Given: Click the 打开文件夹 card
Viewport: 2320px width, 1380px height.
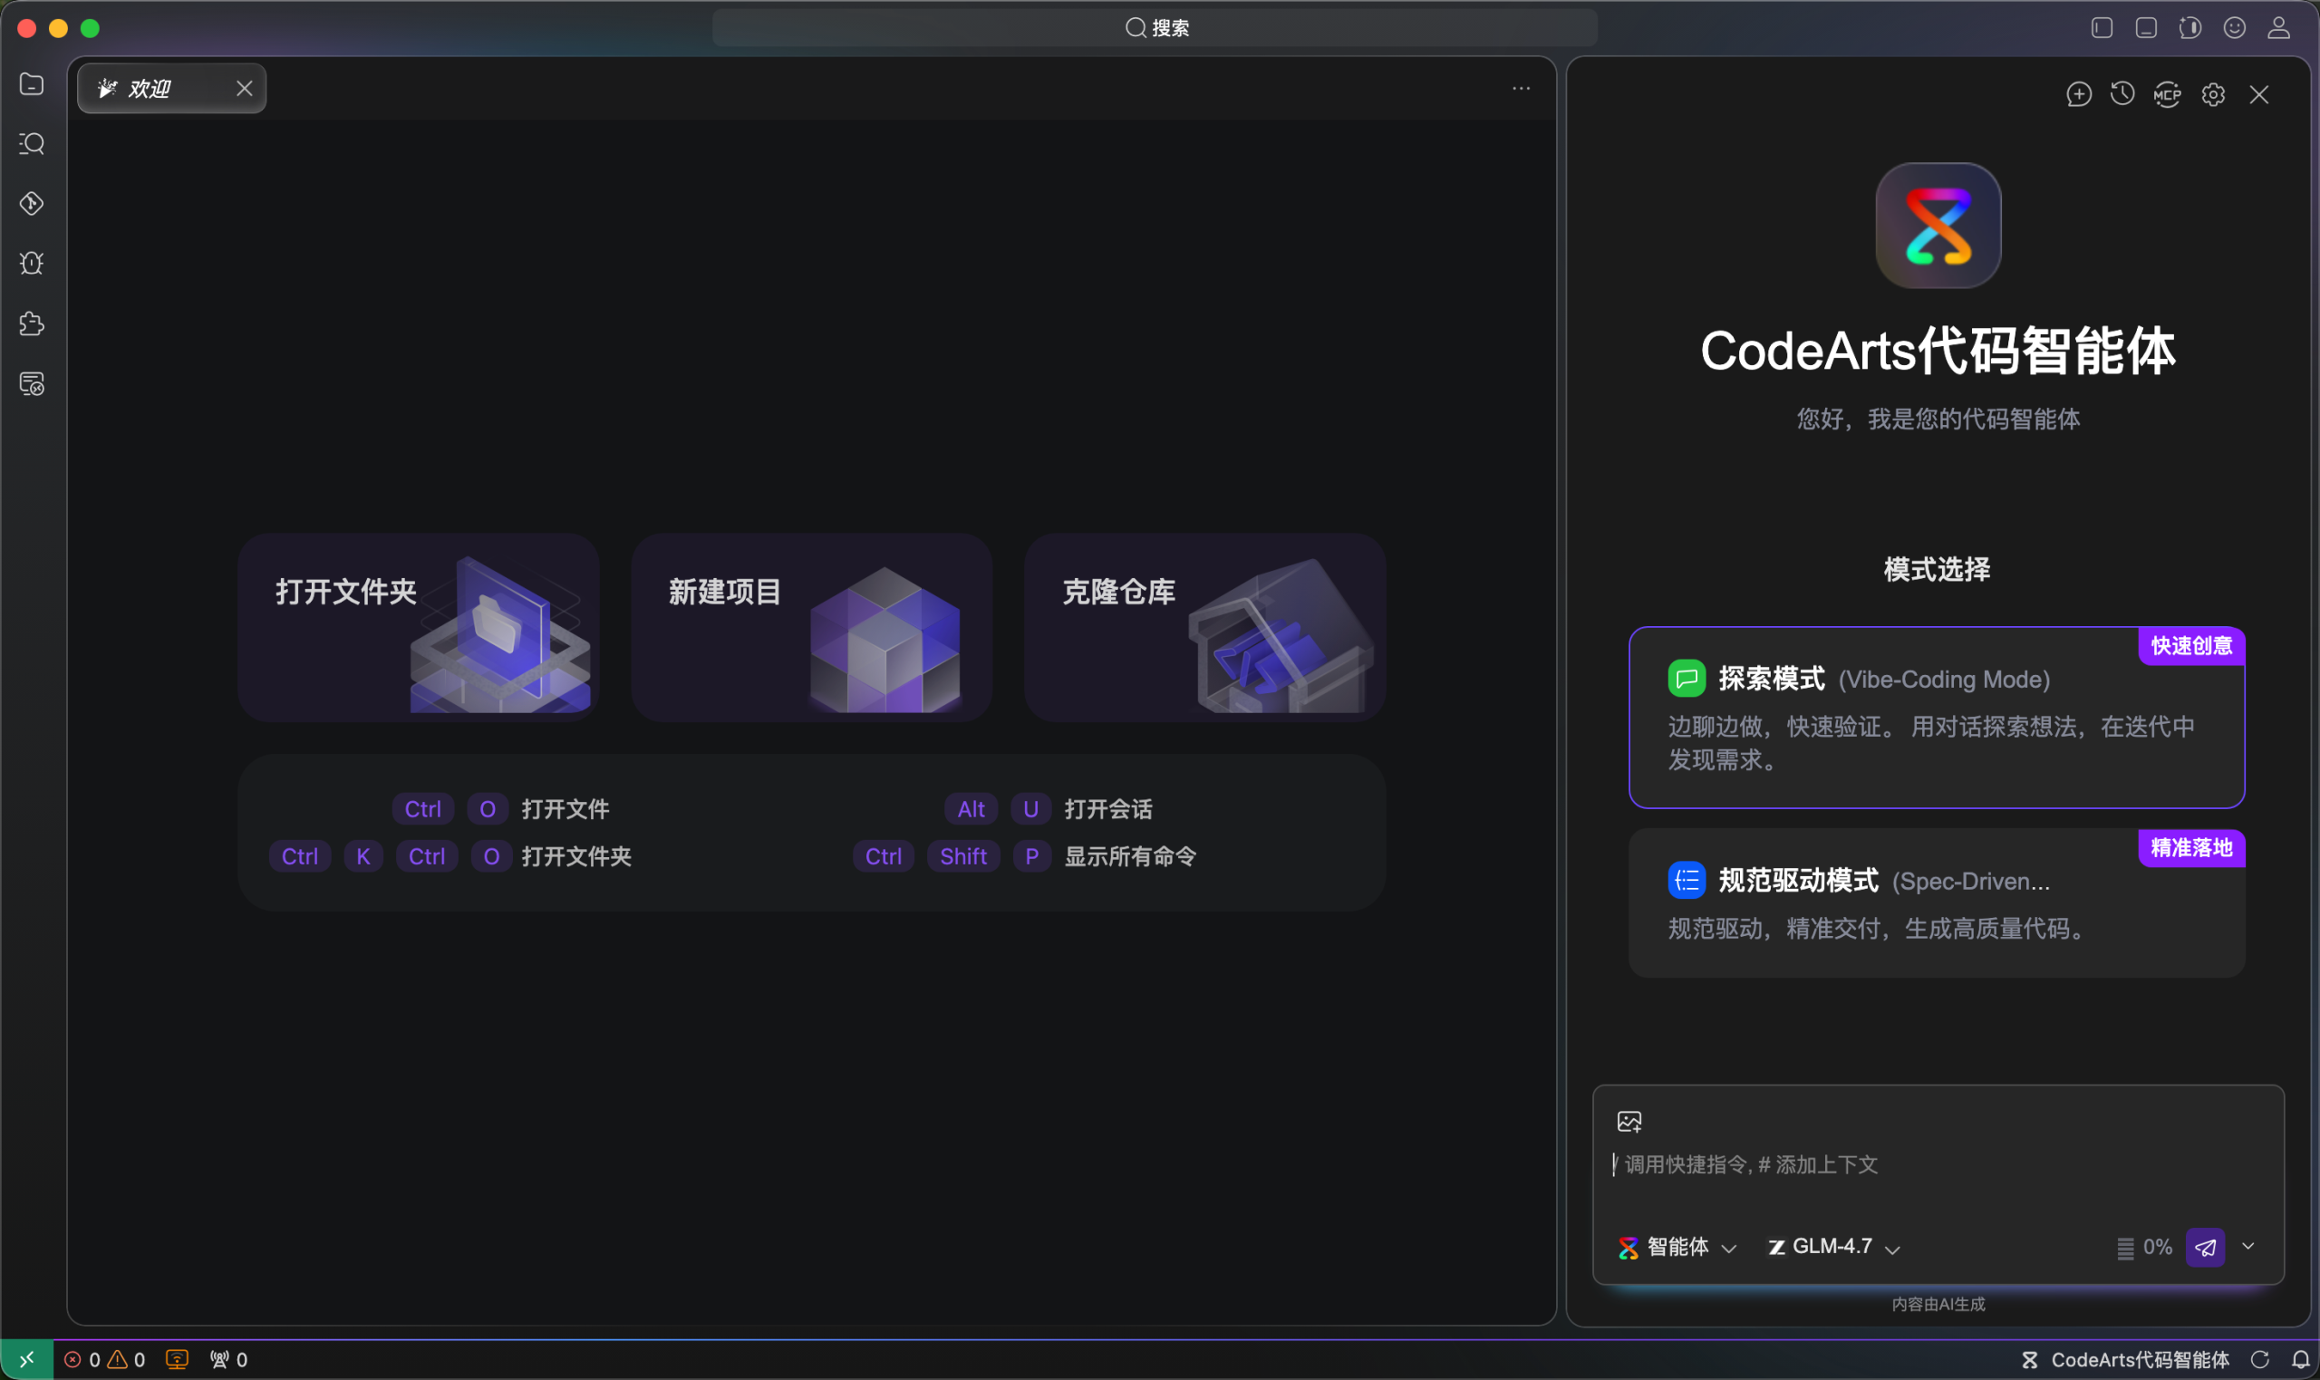Looking at the screenshot, I should 419,627.
